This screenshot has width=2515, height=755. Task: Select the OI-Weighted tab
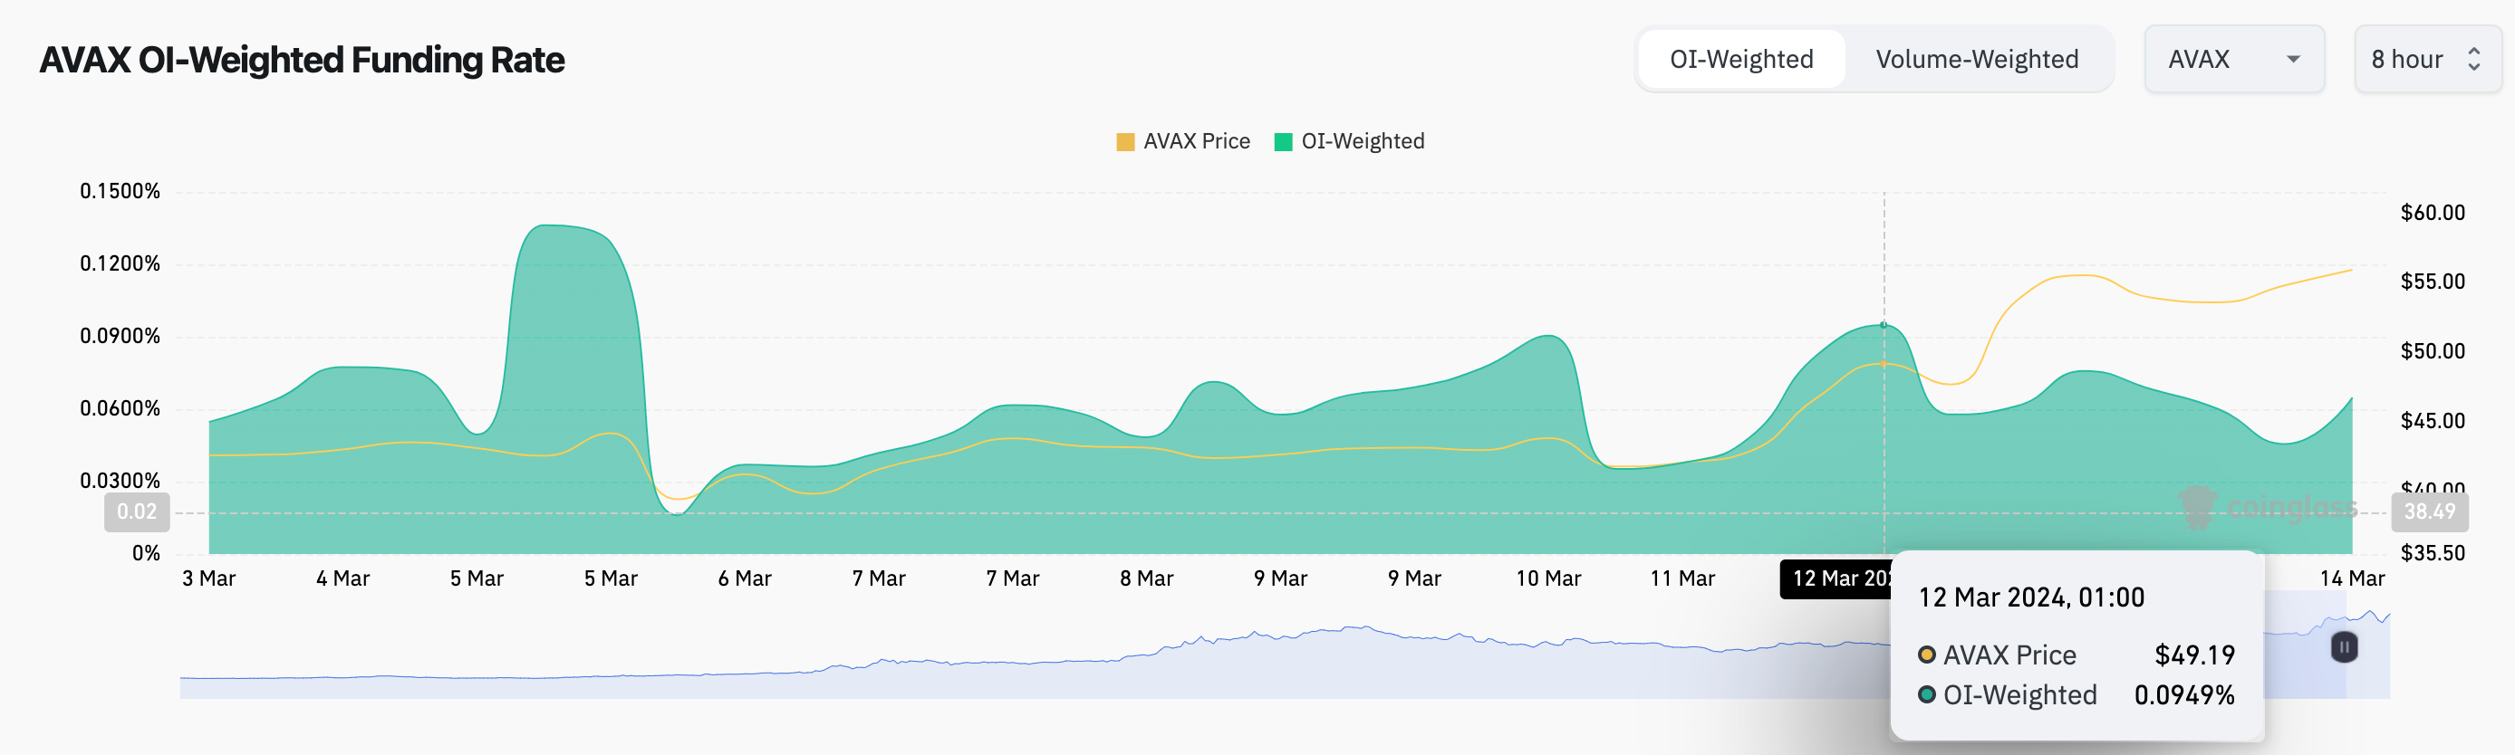[1740, 60]
